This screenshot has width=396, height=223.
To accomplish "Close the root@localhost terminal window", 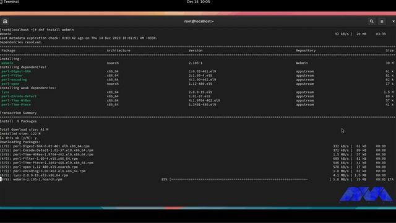I will click(394, 22).
